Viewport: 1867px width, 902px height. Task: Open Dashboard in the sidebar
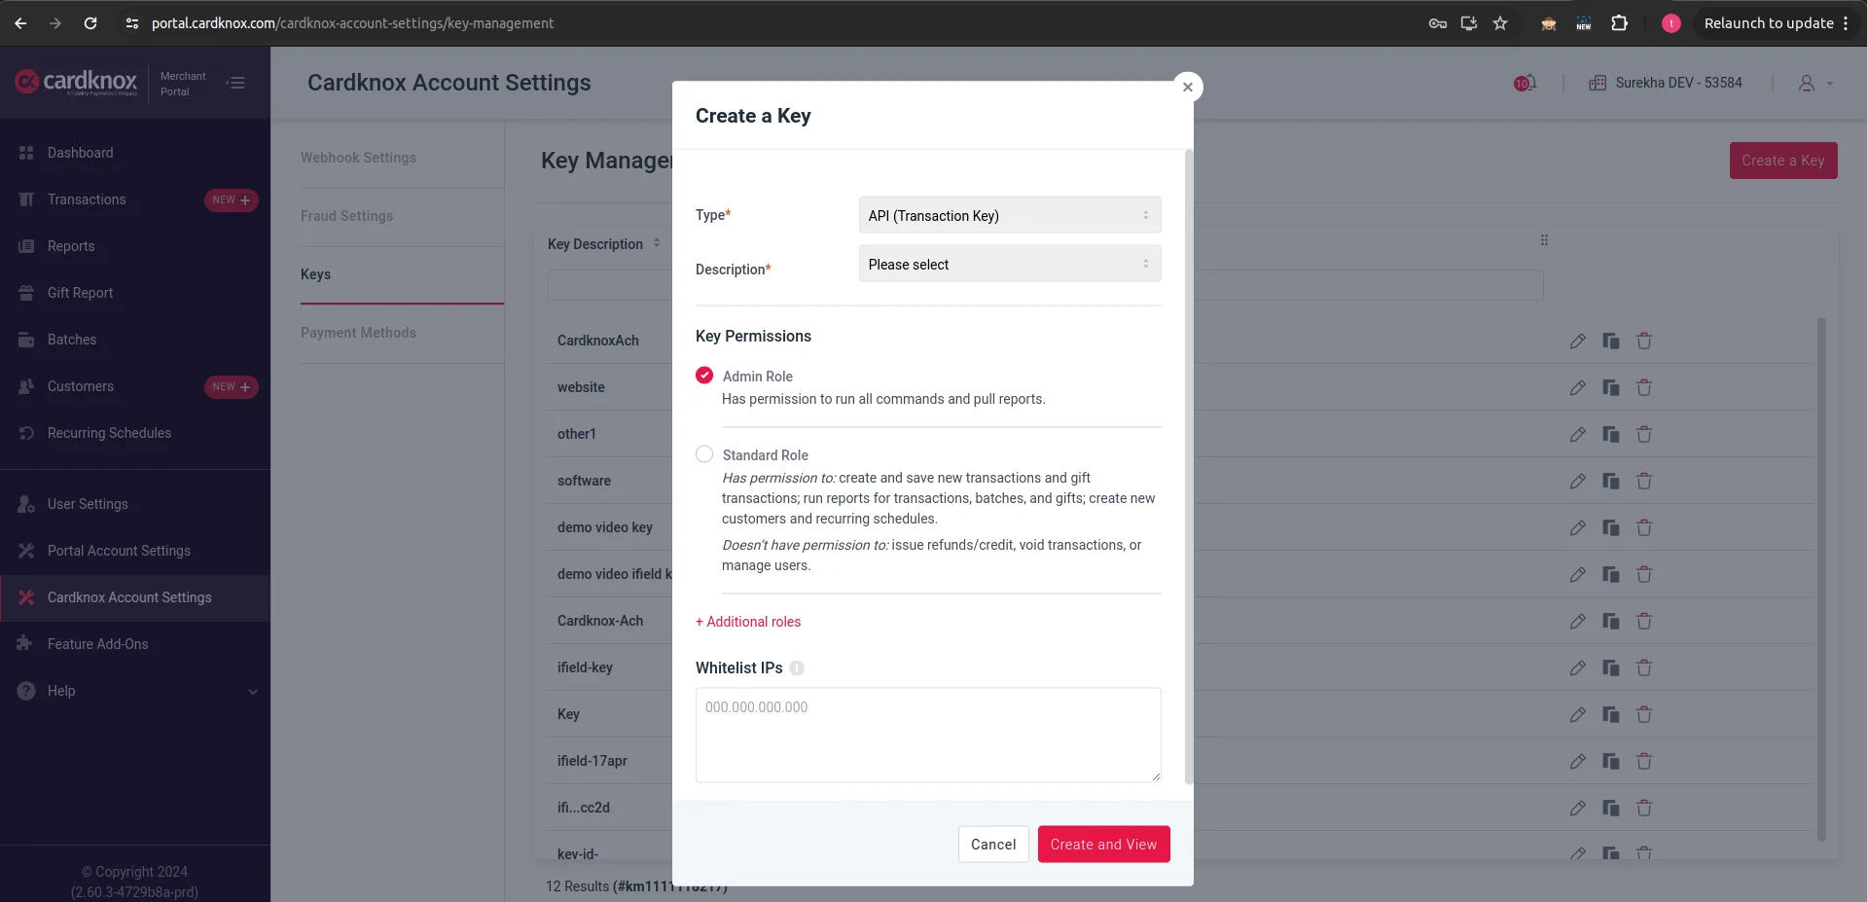pyautogui.click(x=80, y=153)
